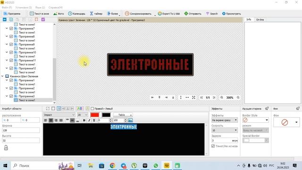The image size is (302, 170).
Task: Uncheck the Программа11 checkbox
Action: 11,60
